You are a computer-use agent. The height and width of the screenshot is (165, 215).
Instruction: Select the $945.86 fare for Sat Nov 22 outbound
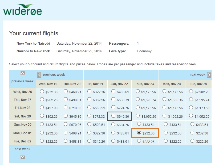point(113,116)
